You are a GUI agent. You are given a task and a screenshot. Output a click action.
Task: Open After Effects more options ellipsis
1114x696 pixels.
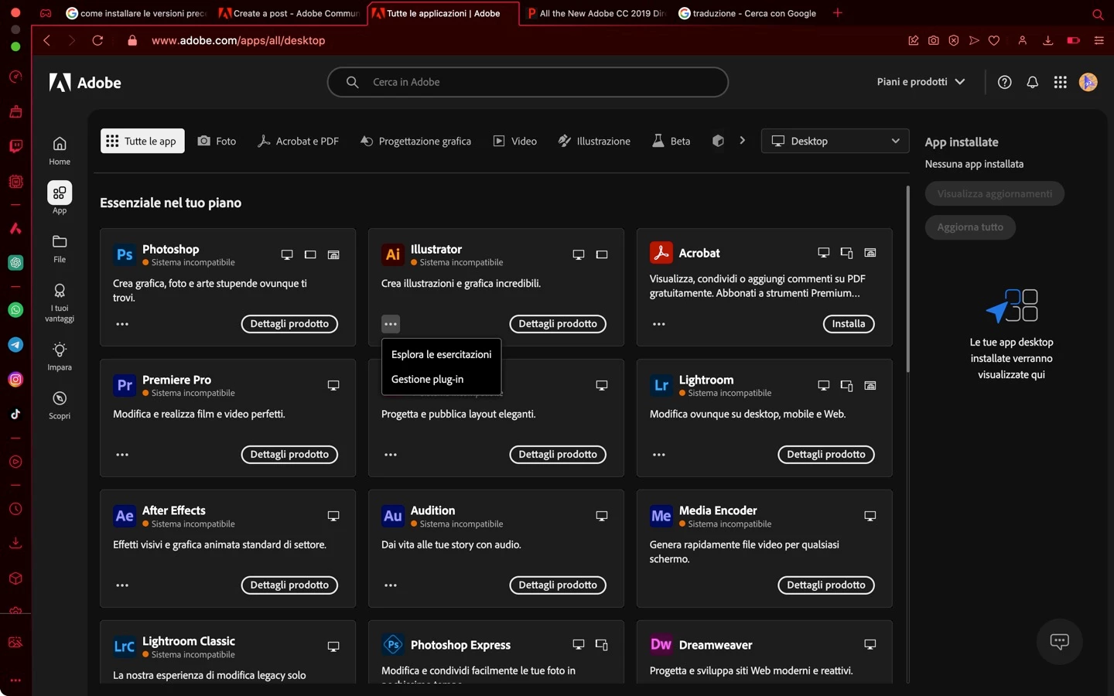coord(122,585)
